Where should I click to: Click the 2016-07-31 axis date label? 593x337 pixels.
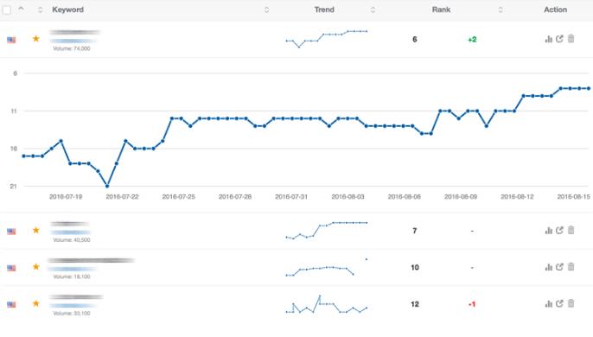point(291,197)
